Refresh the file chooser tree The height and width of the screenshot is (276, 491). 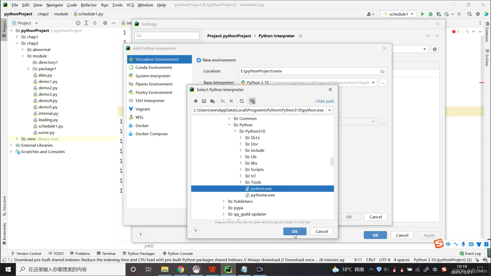click(x=242, y=101)
